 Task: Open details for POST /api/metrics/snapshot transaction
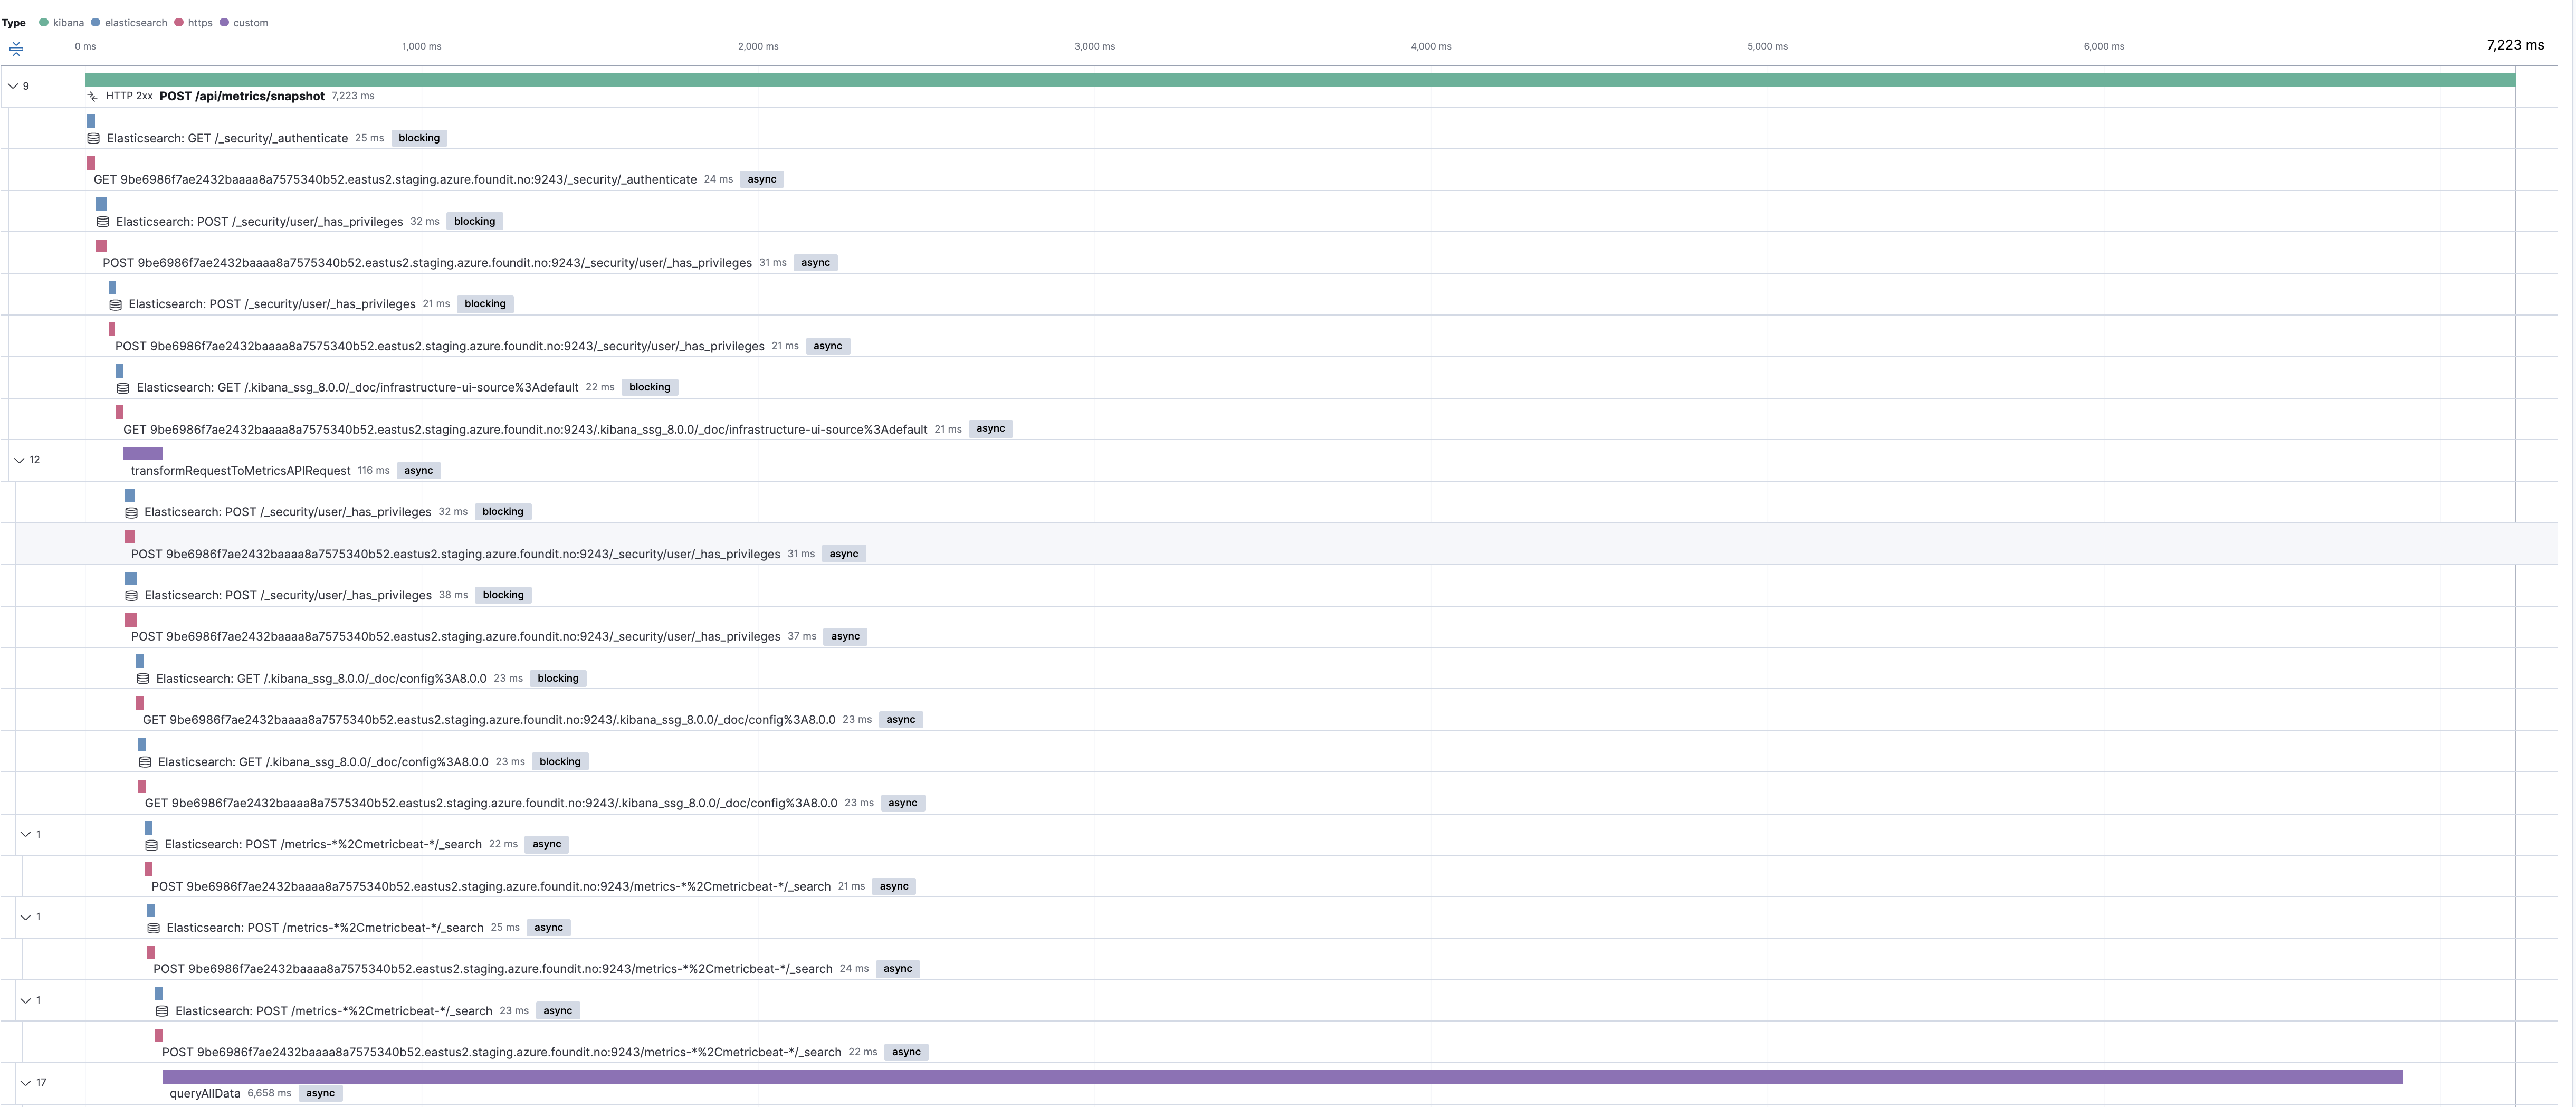(x=241, y=96)
